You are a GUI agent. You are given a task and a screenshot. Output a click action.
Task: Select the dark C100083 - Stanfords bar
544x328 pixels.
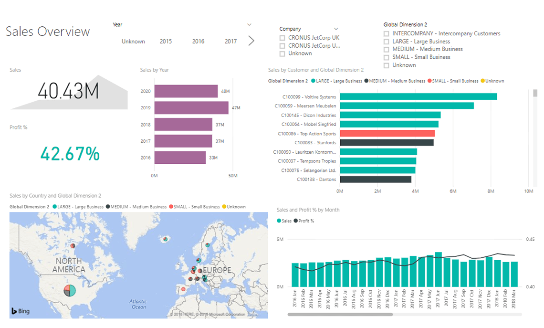[x=387, y=142]
